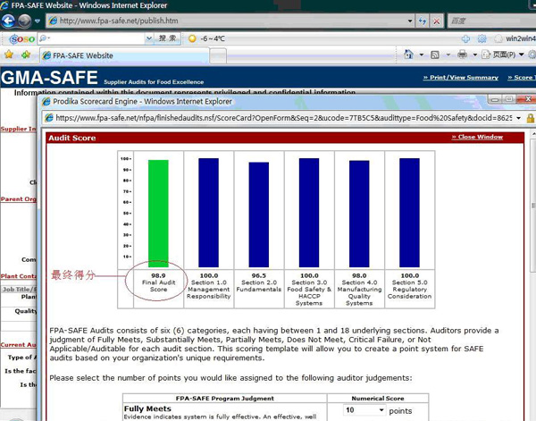This screenshot has height=421, width=536.
Task: Open the Favorites star icon
Action: pos(9,55)
